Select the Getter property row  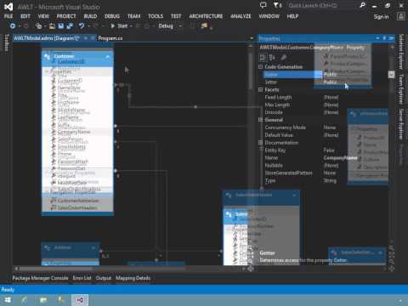[326, 75]
